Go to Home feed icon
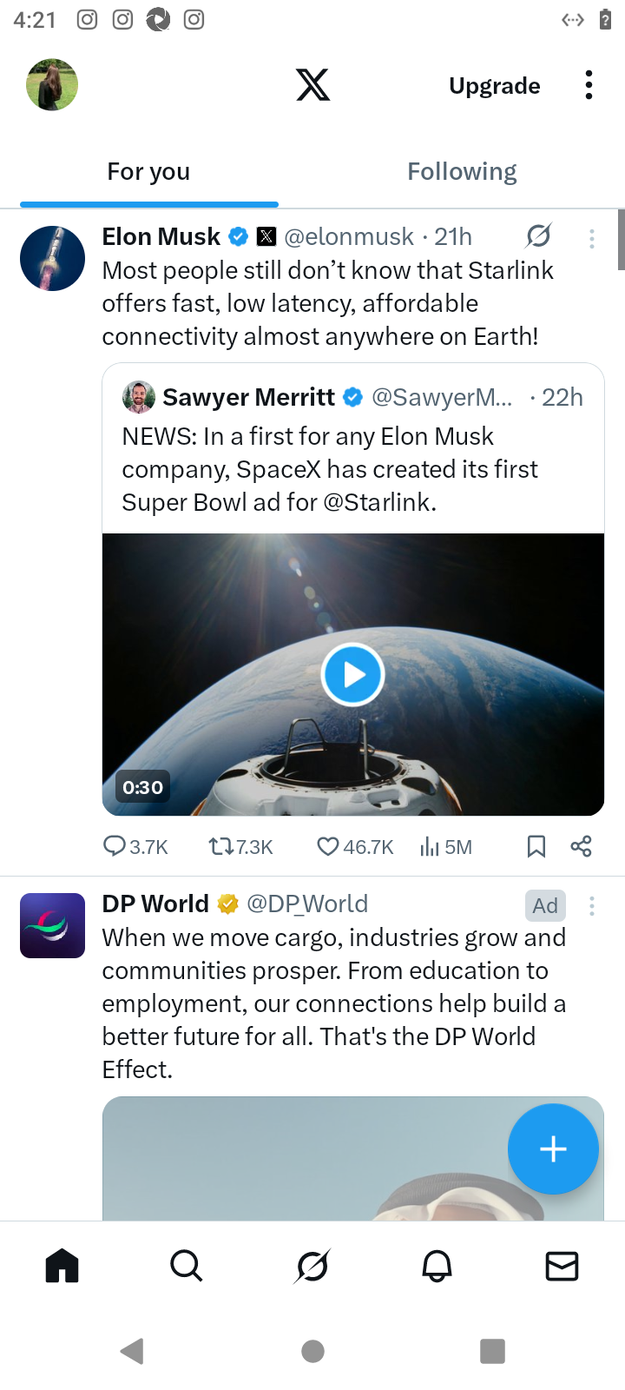Screen dimensions: 625x1390 point(62,1267)
